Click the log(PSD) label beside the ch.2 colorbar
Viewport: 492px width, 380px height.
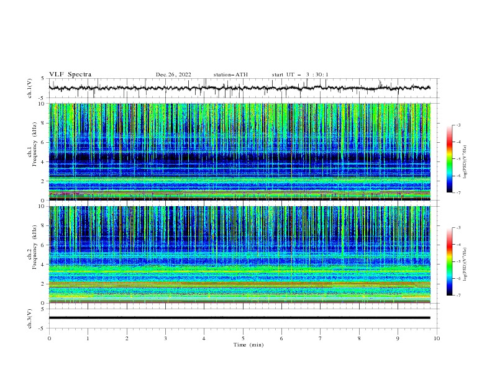465,265
